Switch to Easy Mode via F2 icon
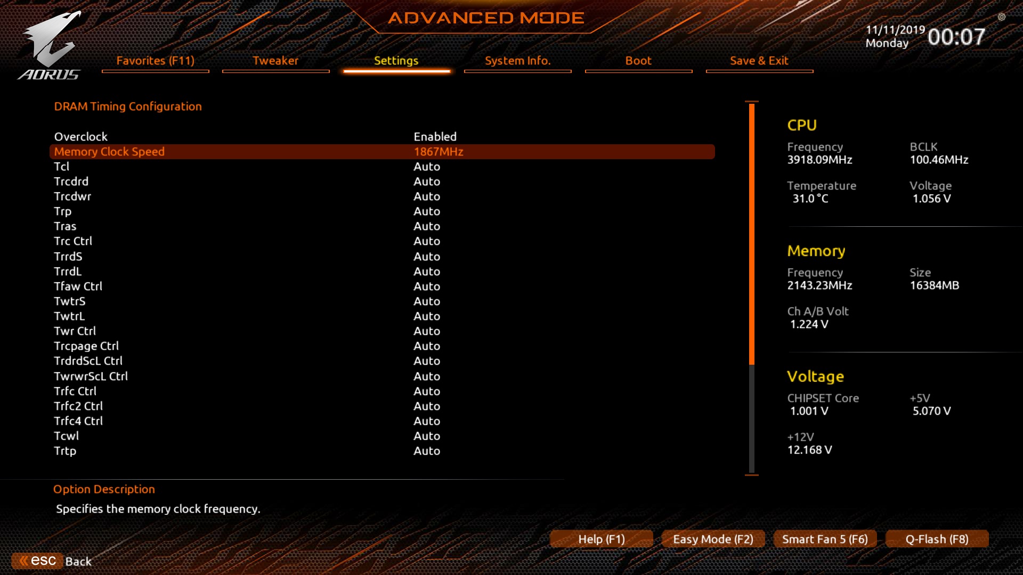This screenshot has height=575, width=1023. pyautogui.click(x=711, y=538)
